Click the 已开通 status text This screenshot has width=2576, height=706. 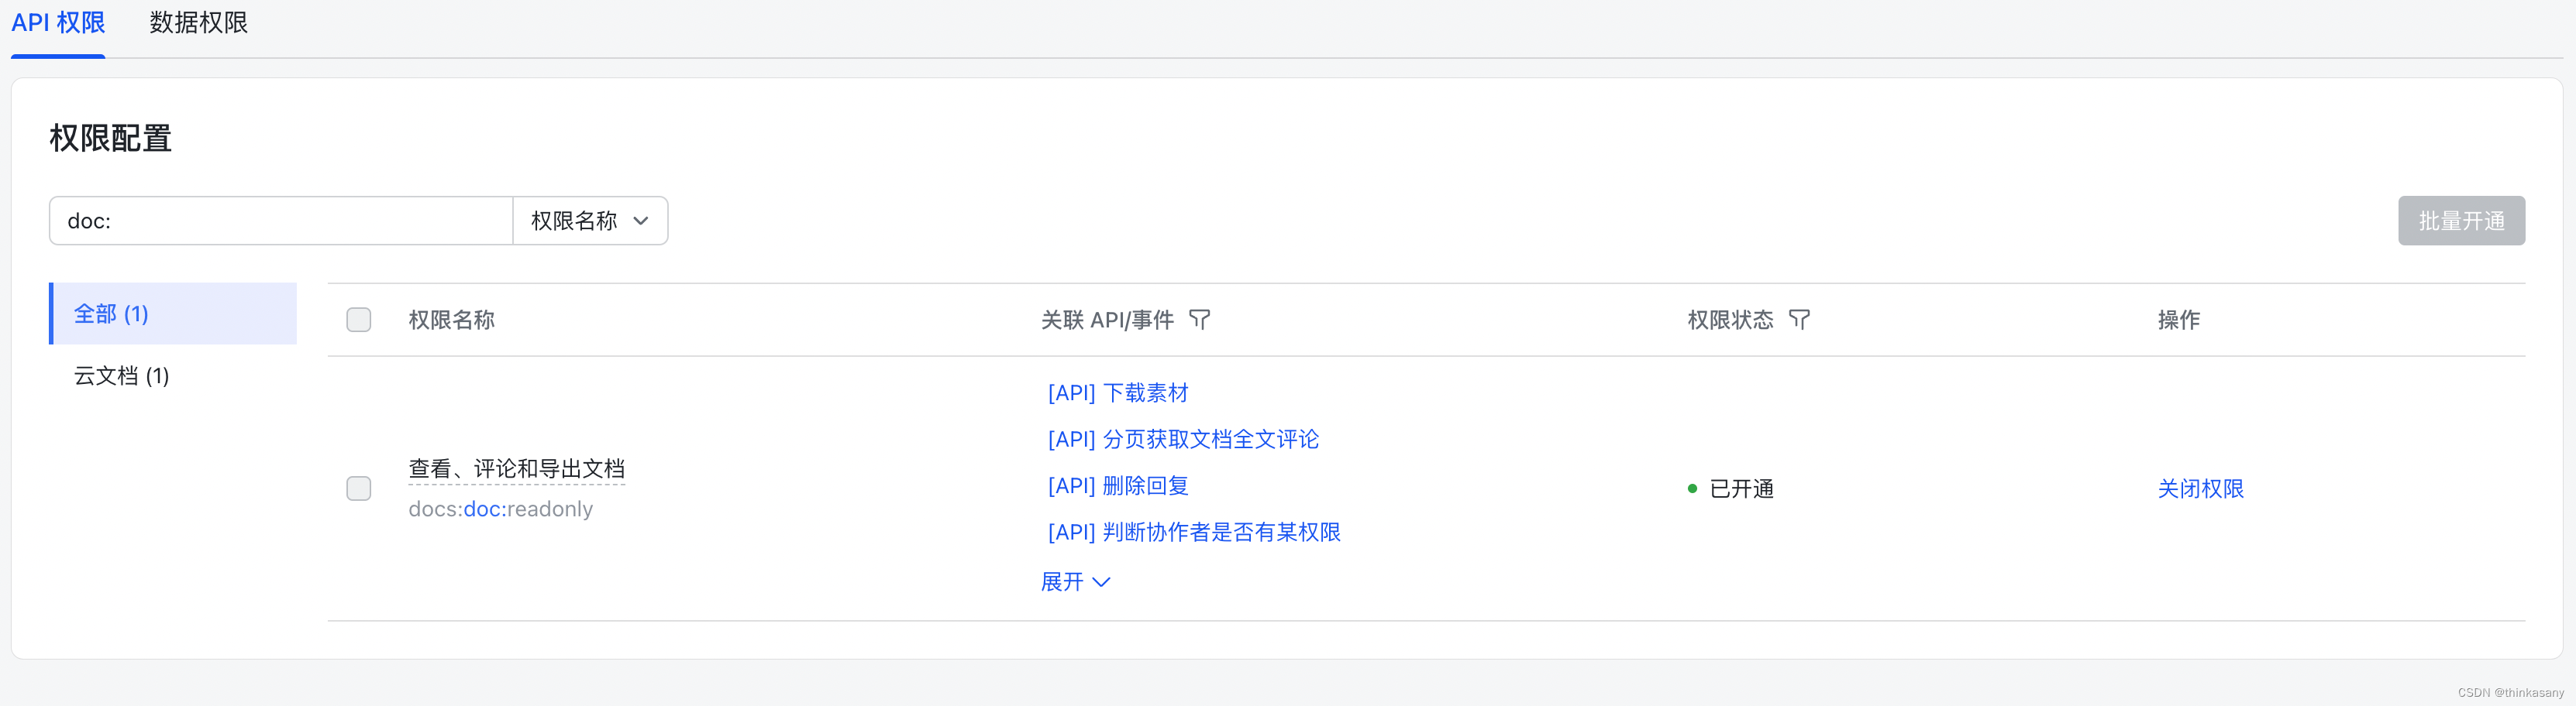coord(1741,488)
